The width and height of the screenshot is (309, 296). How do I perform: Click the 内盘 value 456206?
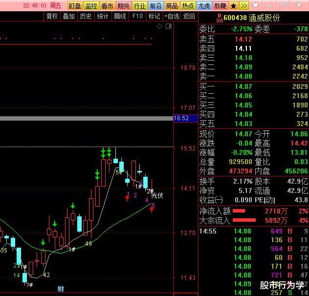coord(296,171)
